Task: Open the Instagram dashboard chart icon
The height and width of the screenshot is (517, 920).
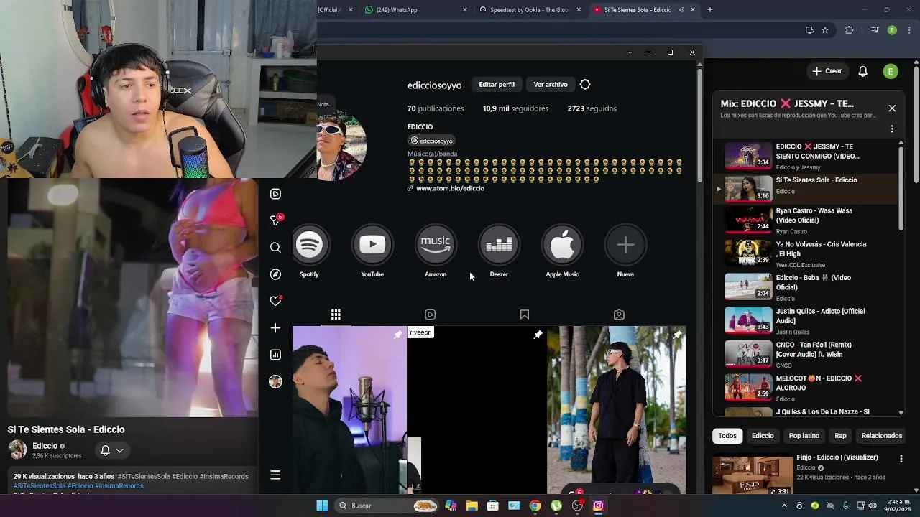Action: [x=275, y=355]
